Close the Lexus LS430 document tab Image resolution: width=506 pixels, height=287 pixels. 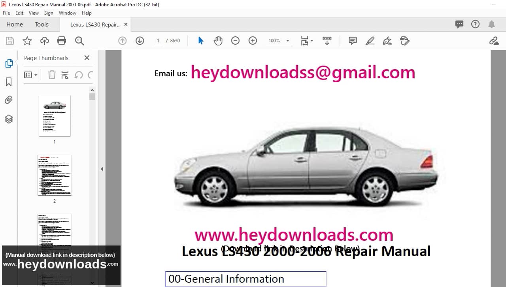click(126, 24)
